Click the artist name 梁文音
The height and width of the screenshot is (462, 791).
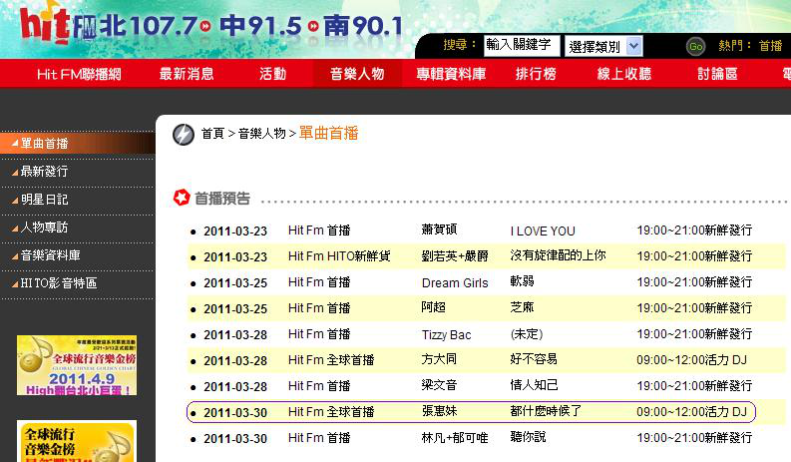pyautogui.click(x=439, y=385)
